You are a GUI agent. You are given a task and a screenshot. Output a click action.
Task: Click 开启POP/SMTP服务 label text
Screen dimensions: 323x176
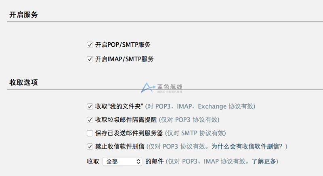pyautogui.click(x=123, y=45)
